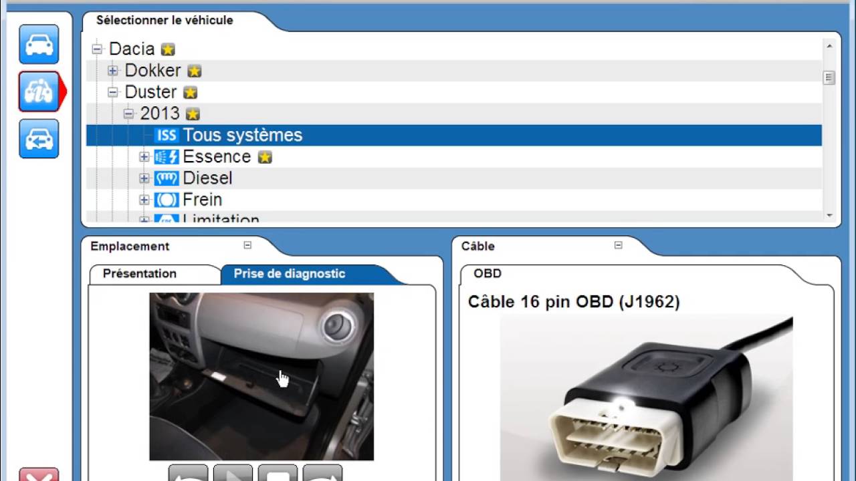Click the vehicle tree scrollbar thumb
The image size is (856, 481).
(829, 77)
